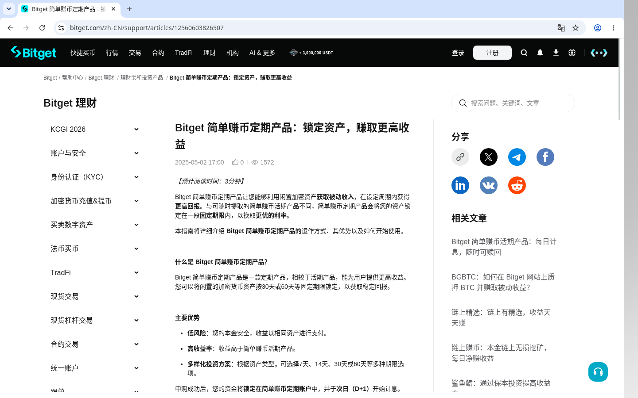Open related article 简单赚币活期产品
Image resolution: width=638 pixels, height=398 pixels.
point(504,247)
